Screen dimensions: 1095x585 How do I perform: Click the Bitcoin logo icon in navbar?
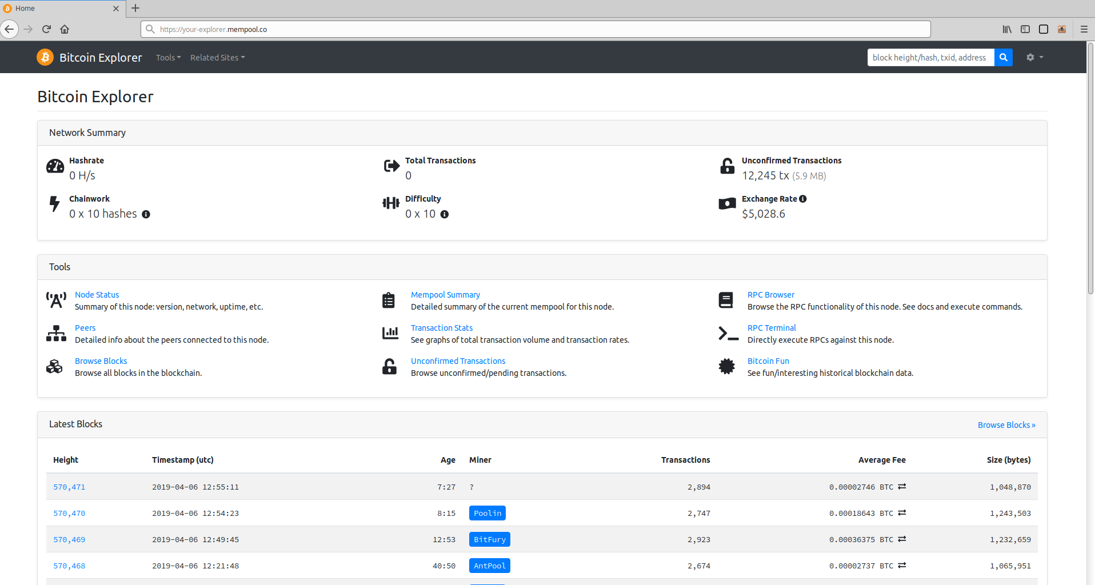pyautogui.click(x=45, y=57)
